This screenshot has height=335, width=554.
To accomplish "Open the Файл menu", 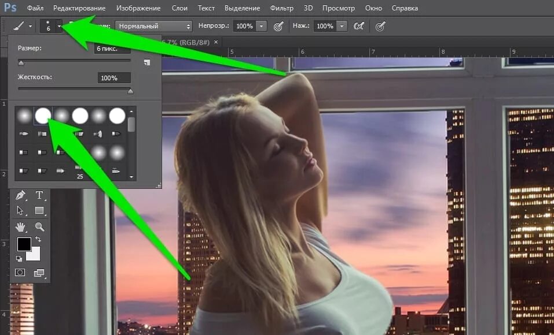I will coord(35,8).
